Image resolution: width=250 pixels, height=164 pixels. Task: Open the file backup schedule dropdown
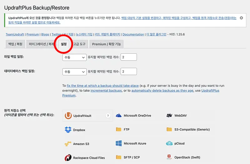pos(74,57)
